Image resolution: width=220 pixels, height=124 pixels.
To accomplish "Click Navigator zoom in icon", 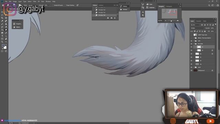I will 178,21.
